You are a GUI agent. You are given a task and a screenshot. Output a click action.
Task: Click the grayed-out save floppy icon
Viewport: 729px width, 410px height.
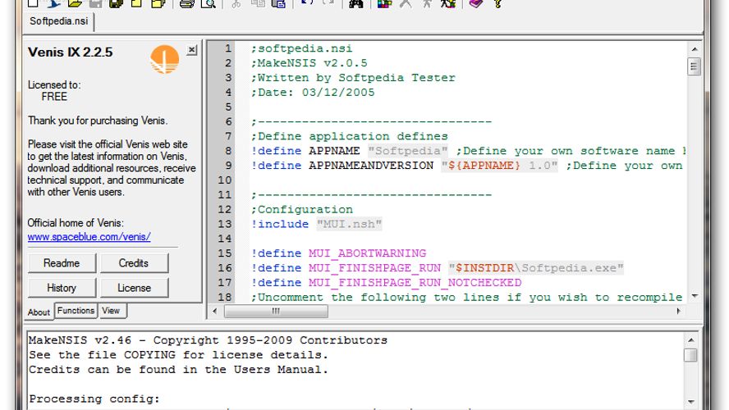point(95,4)
